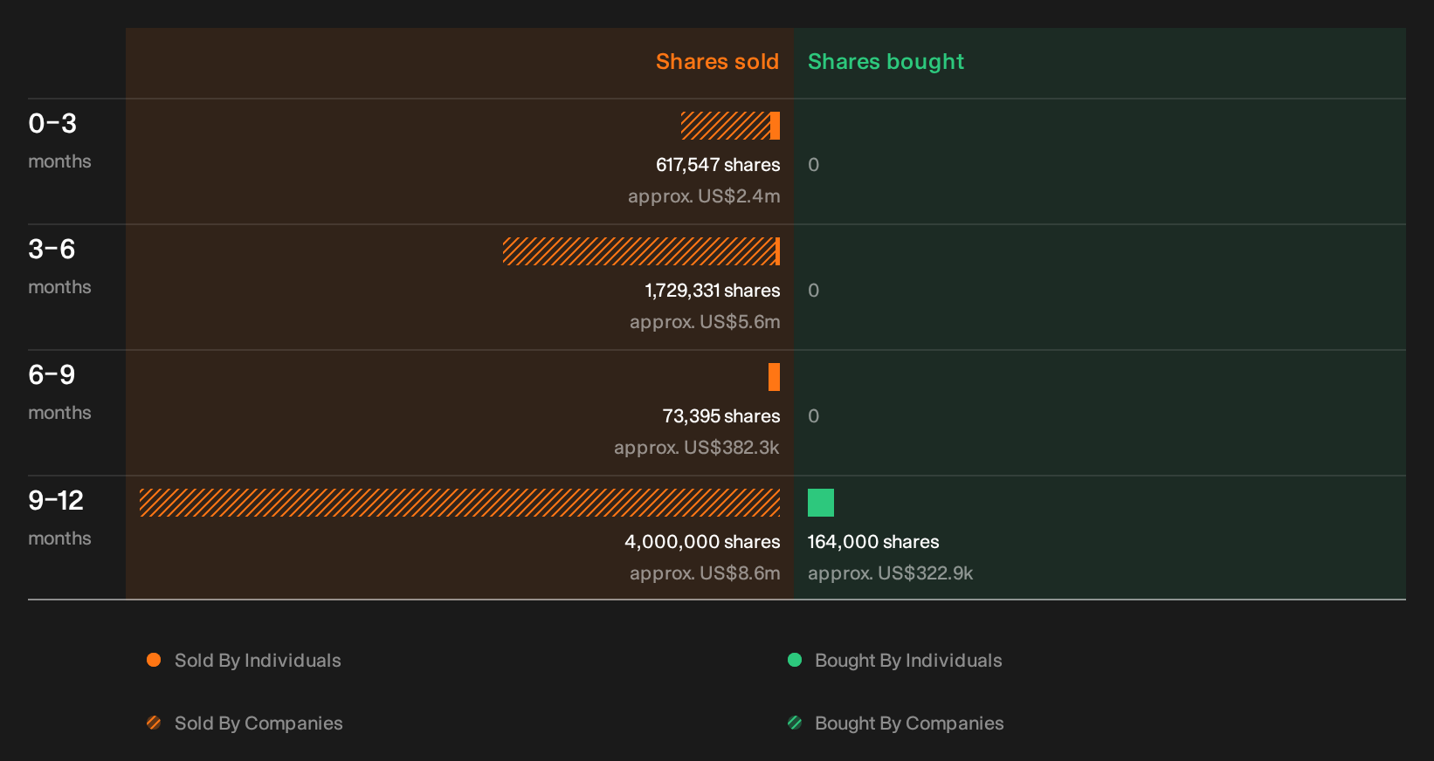Select the Bought By Companies legend label
Viewport: 1434px width, 761px height.
[909, 723]
